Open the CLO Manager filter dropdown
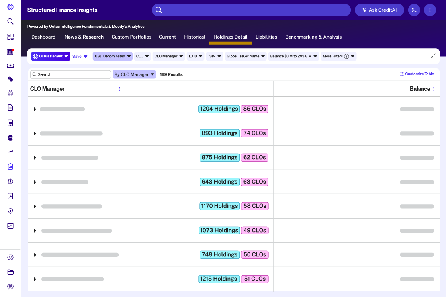Viewport: 446px width, 297px height. point(169,56)
